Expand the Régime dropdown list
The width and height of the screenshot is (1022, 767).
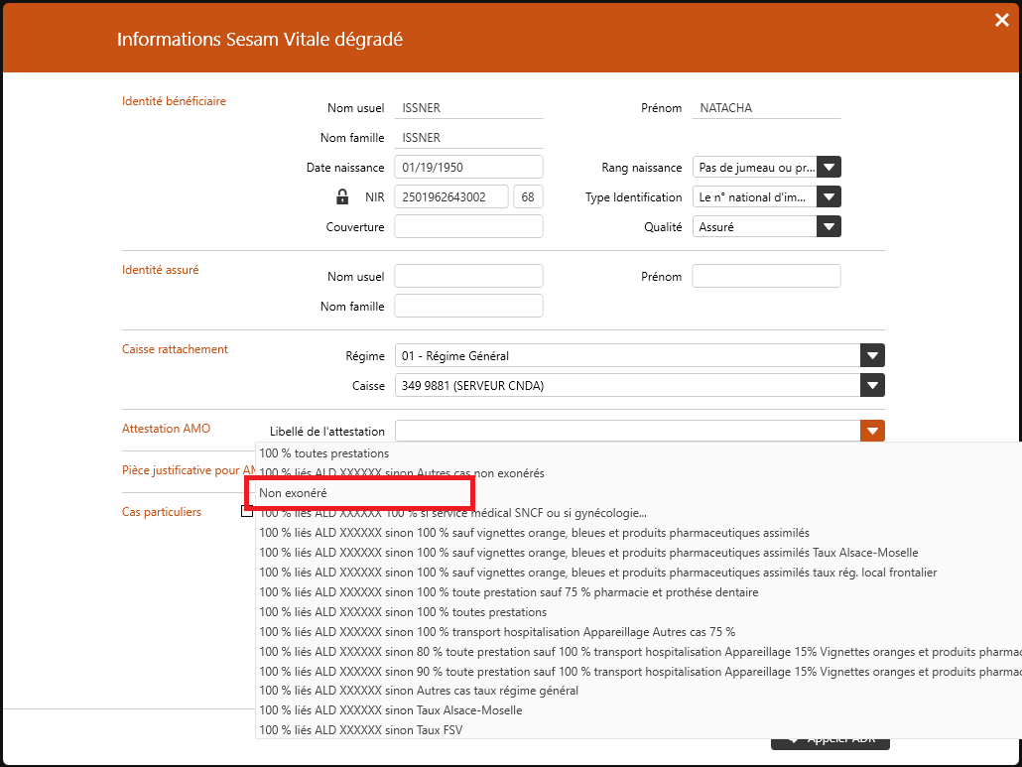pyautogui.click(x=871, y=356)
